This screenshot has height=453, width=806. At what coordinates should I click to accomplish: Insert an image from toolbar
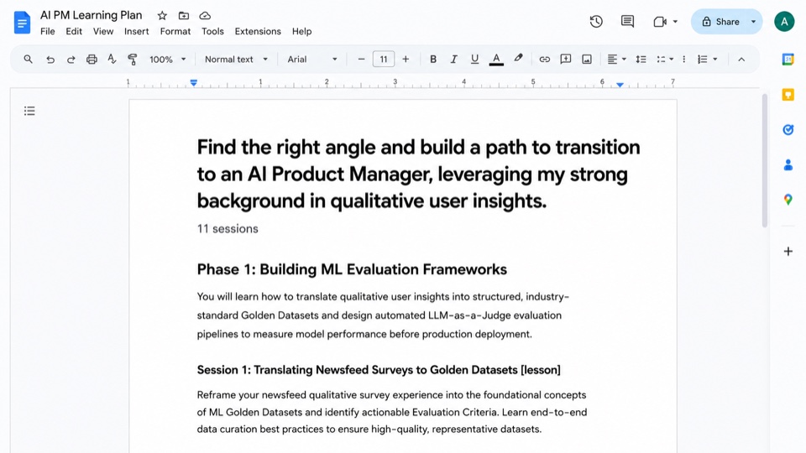[587, 59]
